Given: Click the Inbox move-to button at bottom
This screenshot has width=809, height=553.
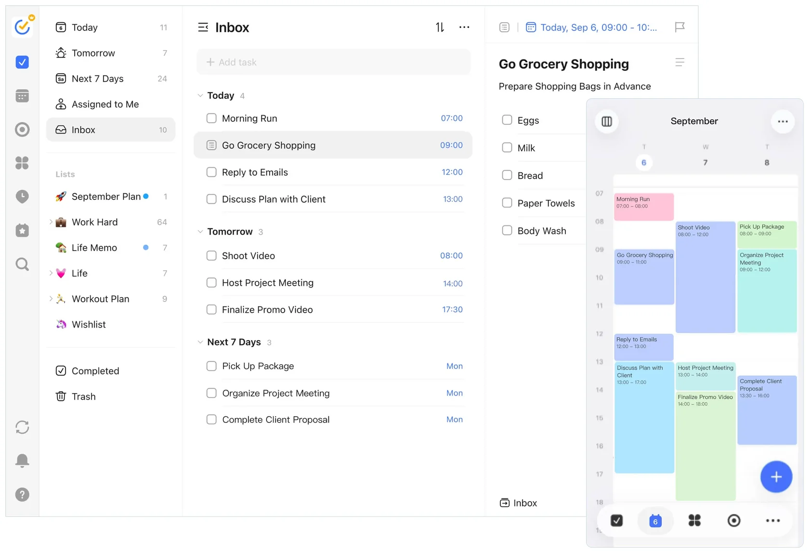Looking at the screenshot, I should pos(518,503).
